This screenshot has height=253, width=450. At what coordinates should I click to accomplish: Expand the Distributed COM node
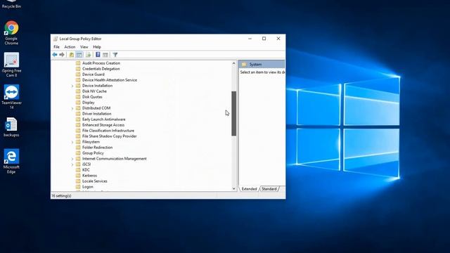coord(72,108)
